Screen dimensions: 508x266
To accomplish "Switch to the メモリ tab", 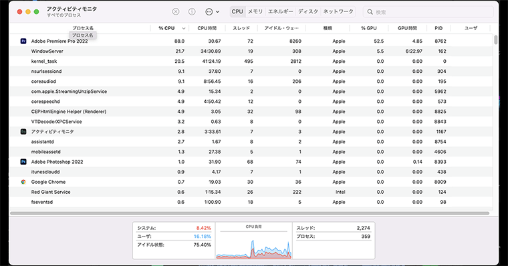I will pyautogui.click(x=255, y=11).
